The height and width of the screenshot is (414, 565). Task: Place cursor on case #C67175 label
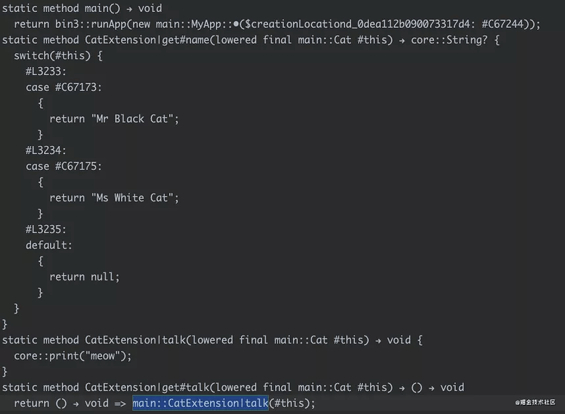pos(64,166)
